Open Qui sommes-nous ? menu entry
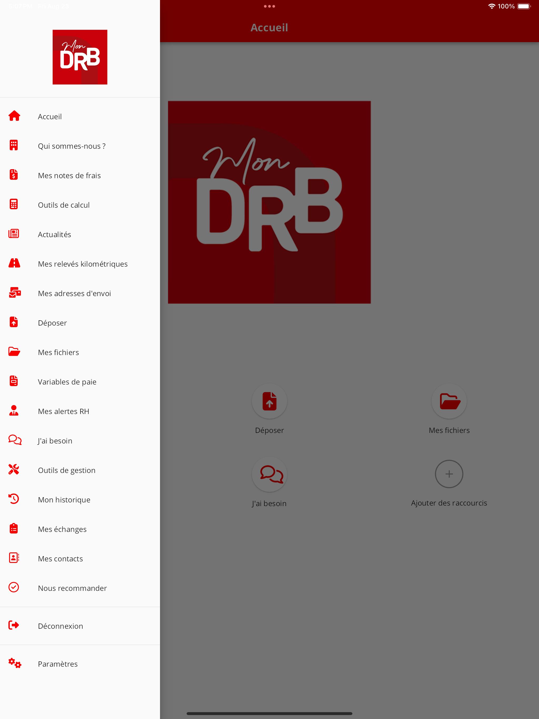The image size is (539, 719). [80, 146]
